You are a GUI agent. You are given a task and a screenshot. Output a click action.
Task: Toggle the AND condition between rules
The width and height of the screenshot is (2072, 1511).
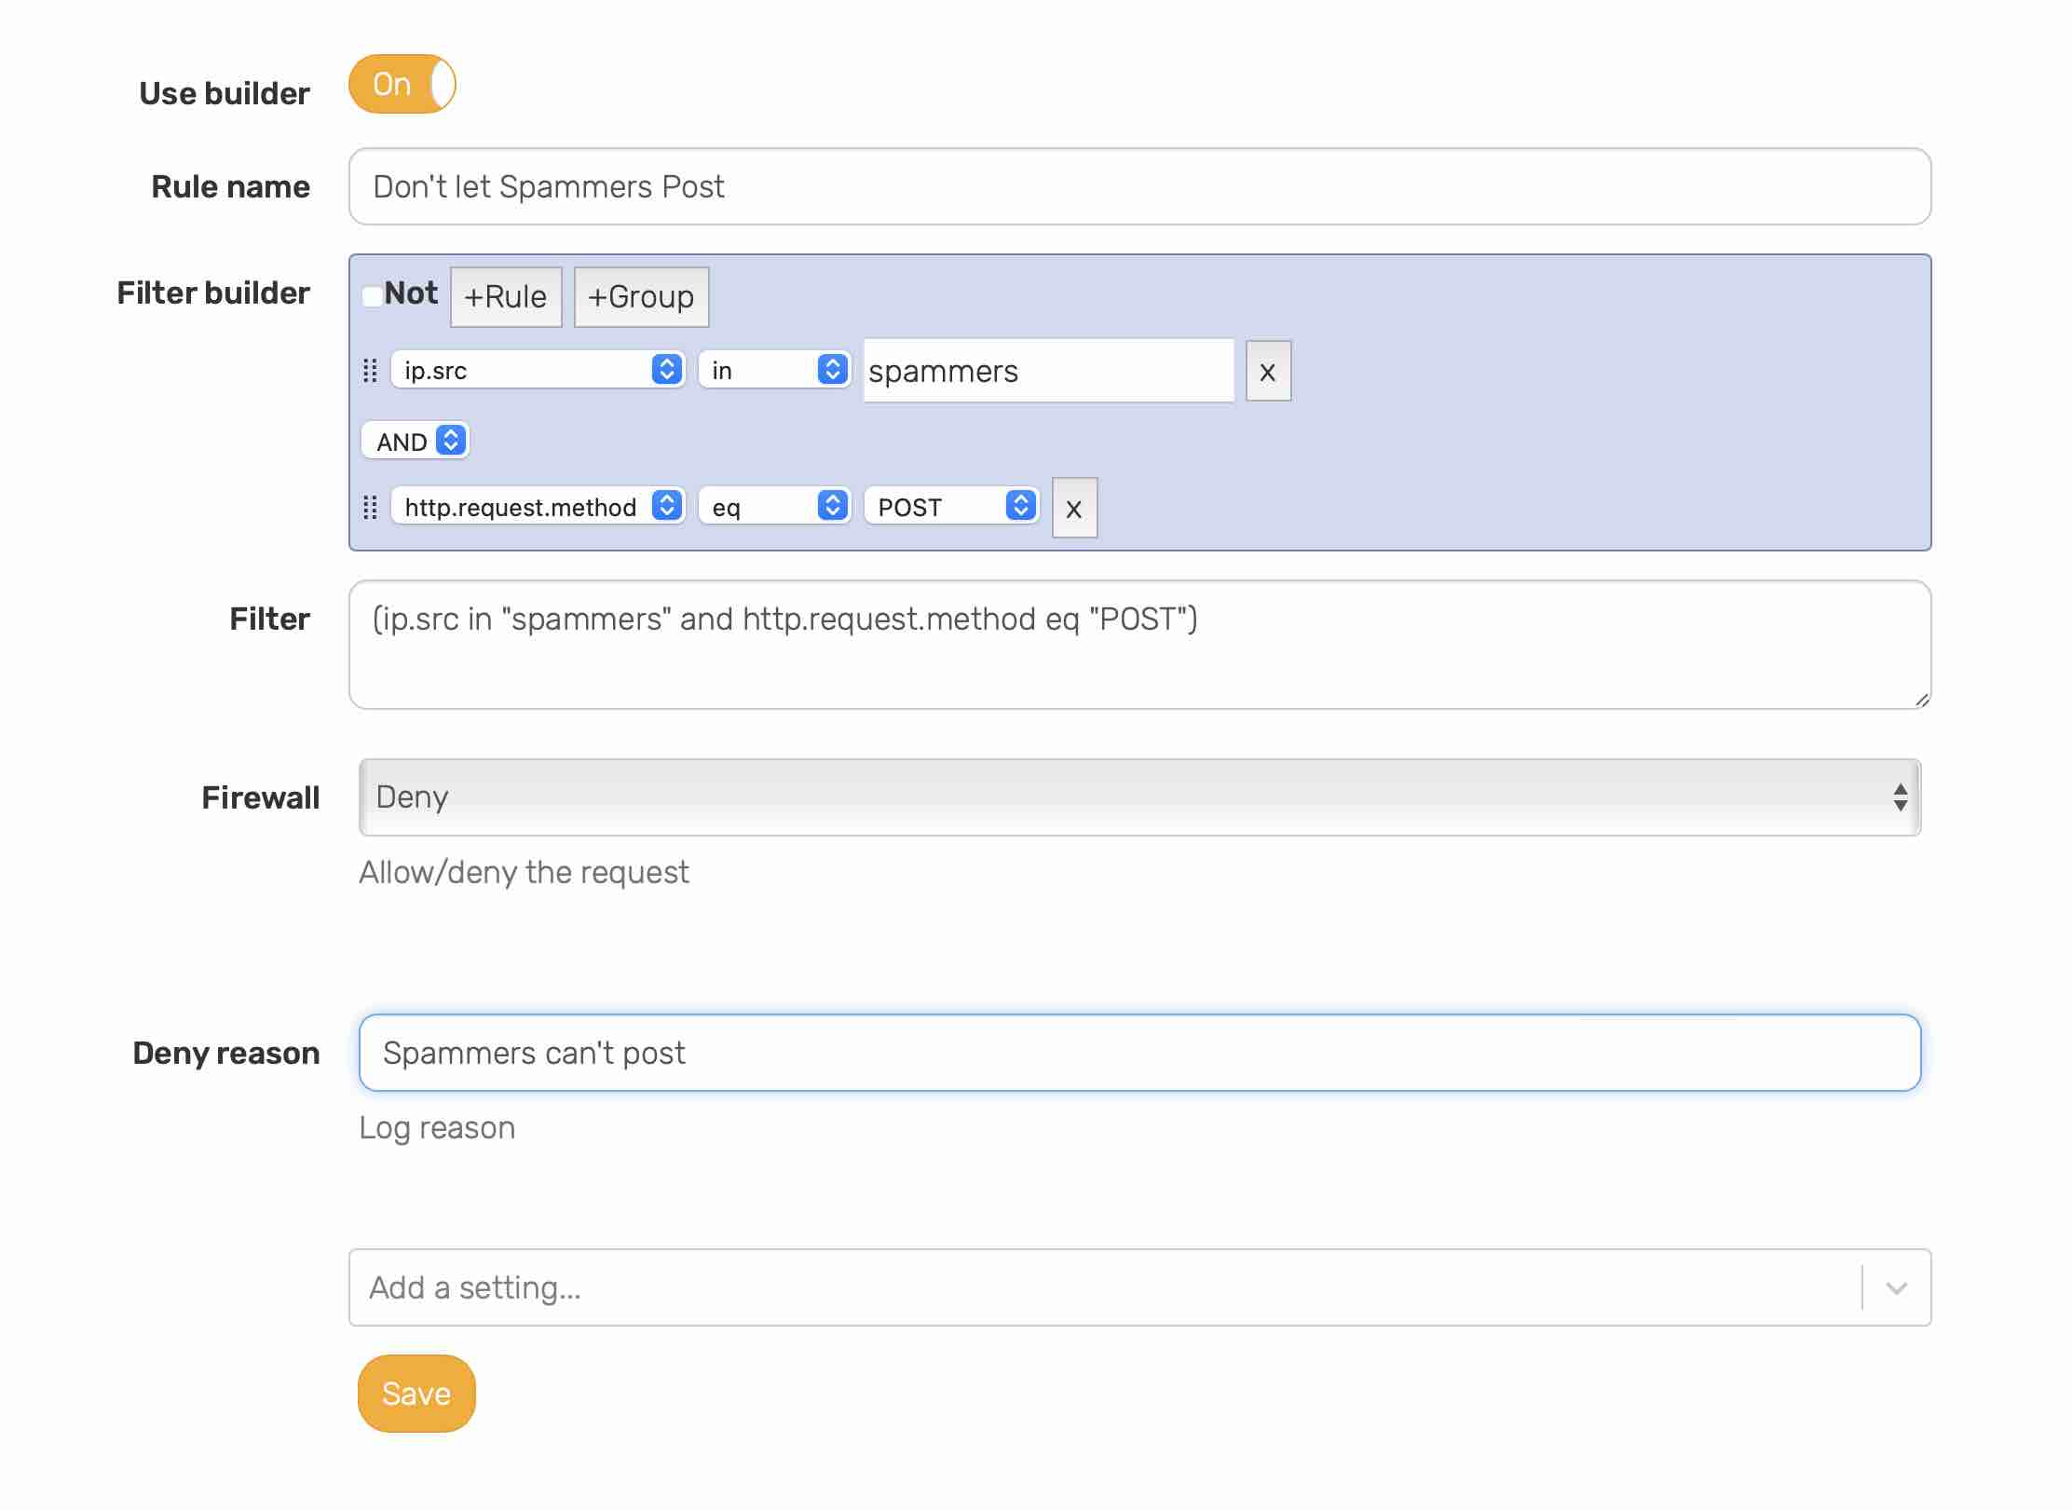click(416, 440)
